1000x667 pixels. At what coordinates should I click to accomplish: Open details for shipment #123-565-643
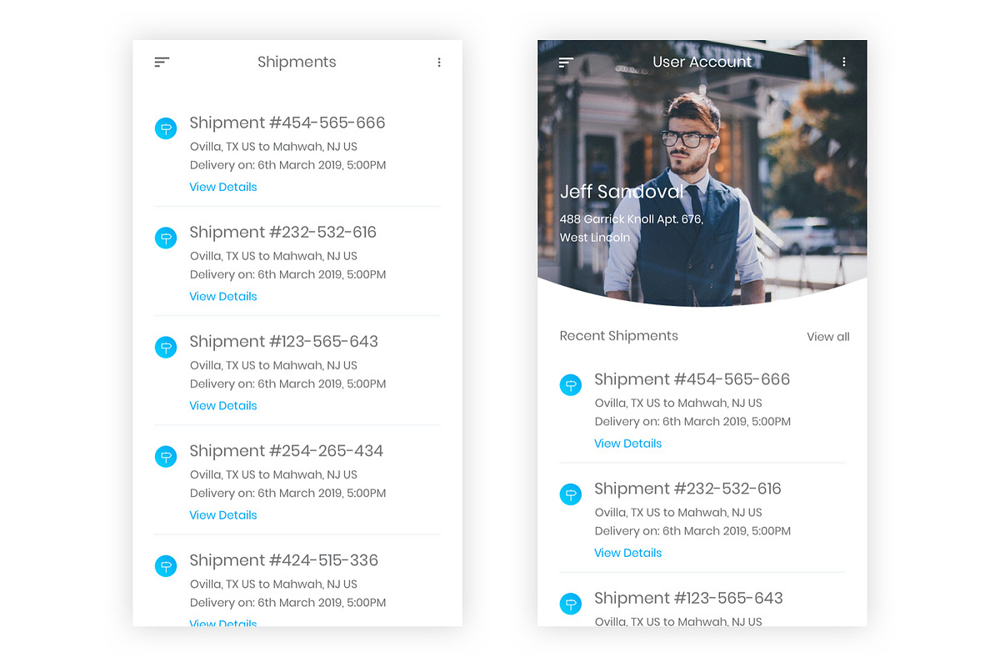222,405
